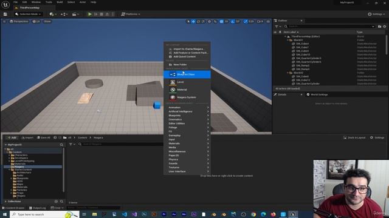Image resolution: width=389 pixels, height=218 pixels.
Task: Open the Windows Start menu
Action: pyautogui.click(x=5, y=214)
